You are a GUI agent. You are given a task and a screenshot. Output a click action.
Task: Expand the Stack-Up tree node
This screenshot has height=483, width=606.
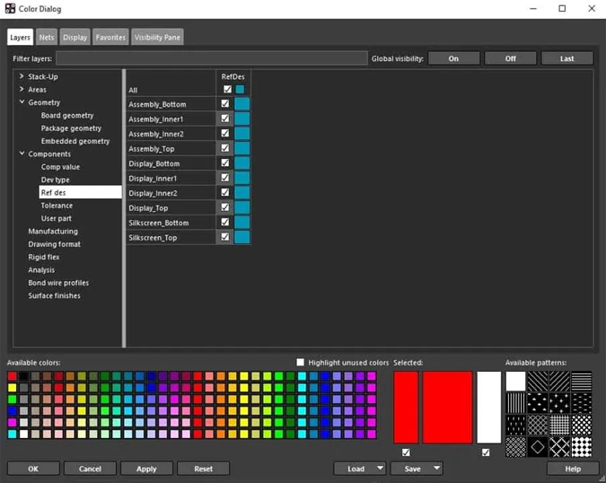22,77
